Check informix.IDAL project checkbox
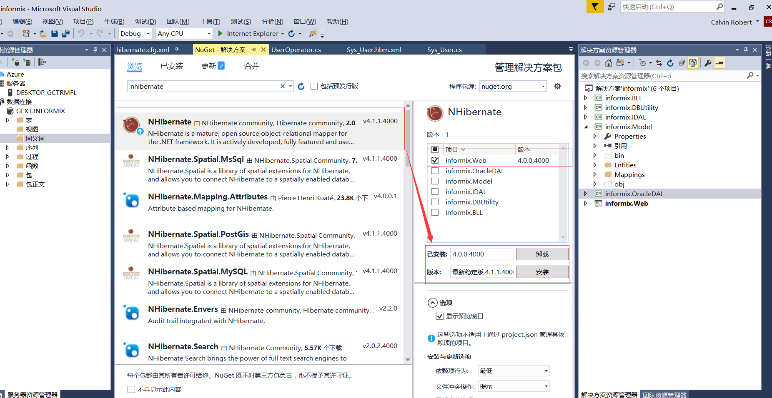 (435, 192)
